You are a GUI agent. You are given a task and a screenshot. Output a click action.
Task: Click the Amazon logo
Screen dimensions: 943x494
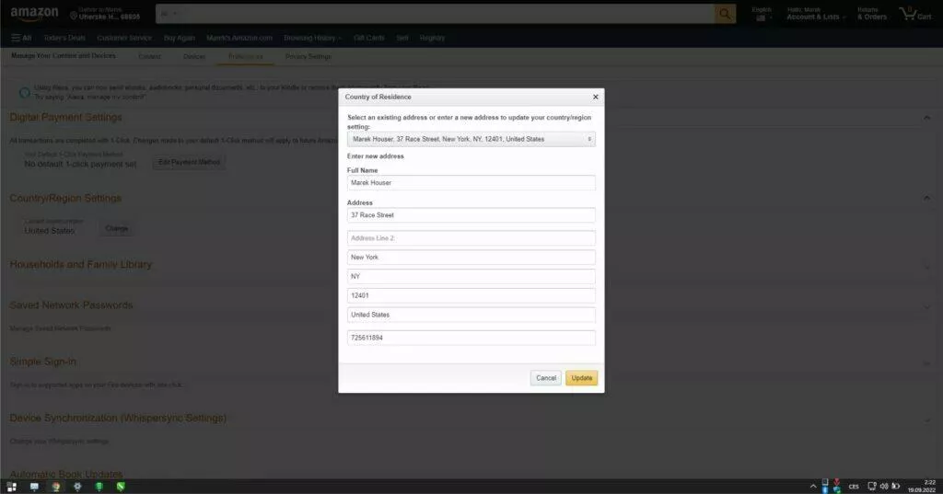tap(34, 13)
